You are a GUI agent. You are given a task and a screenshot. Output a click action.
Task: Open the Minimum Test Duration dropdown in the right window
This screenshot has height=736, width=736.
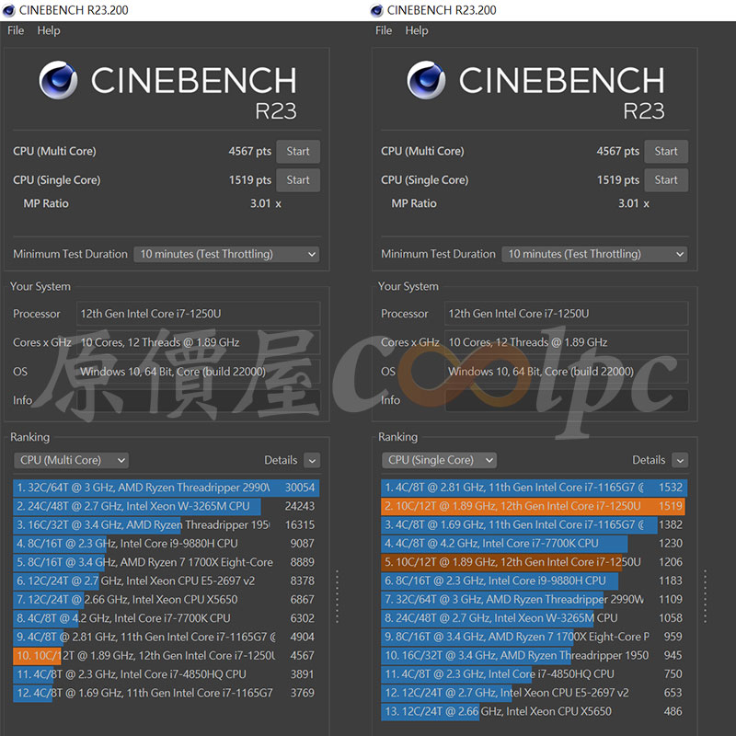click(594, 255)
